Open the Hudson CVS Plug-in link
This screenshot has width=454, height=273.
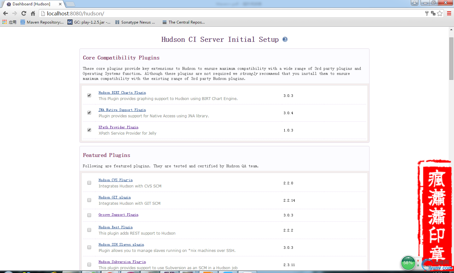[116, 180]
